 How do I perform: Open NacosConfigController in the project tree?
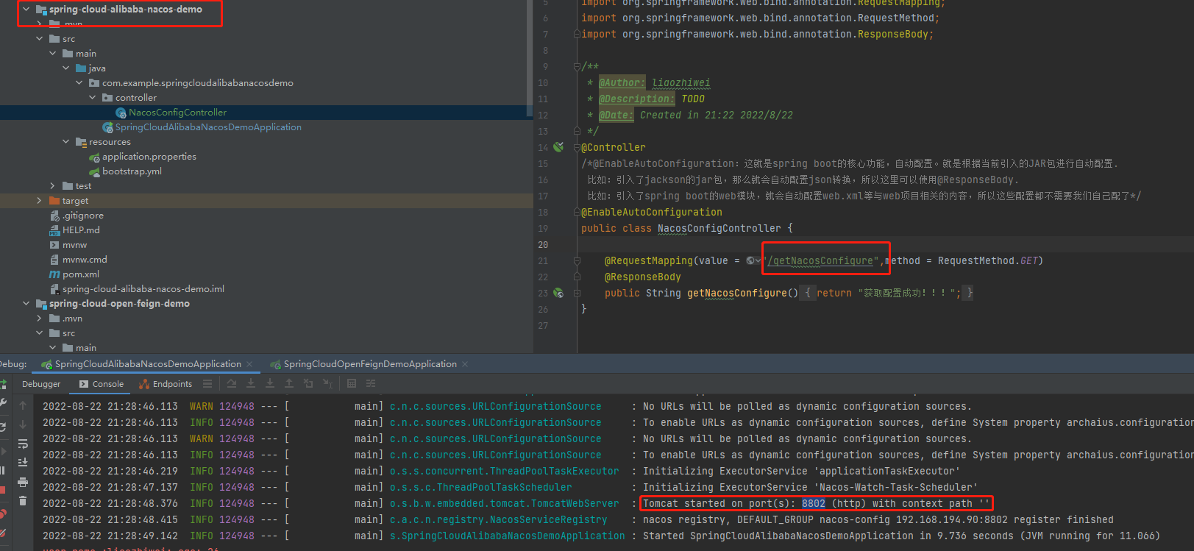coord(177,113)
